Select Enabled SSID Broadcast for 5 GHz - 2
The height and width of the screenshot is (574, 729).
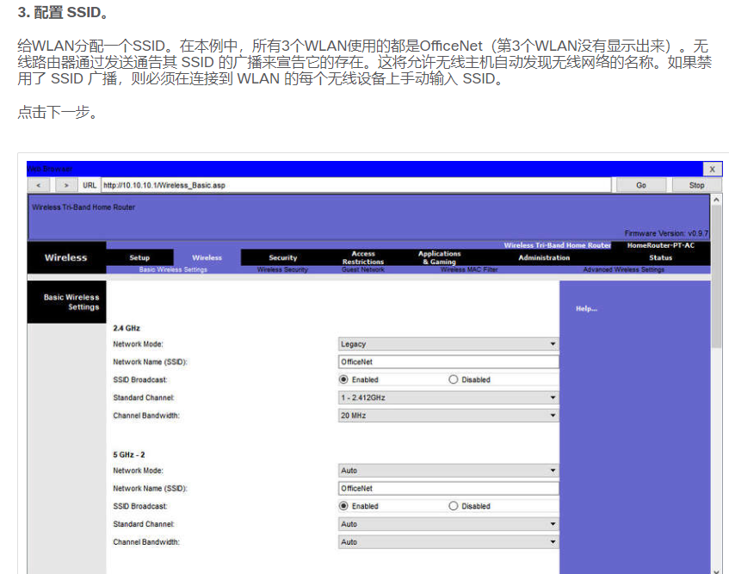[344, 506]
